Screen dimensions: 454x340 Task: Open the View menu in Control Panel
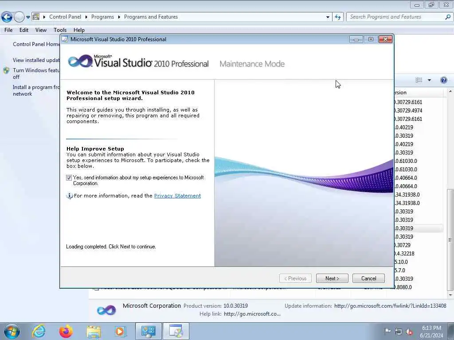pos(41,30)
